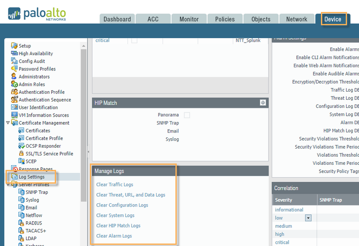Screen dimensions: 359x246
Task: Click the High Availability icon
Action: [x=14, y=53]
